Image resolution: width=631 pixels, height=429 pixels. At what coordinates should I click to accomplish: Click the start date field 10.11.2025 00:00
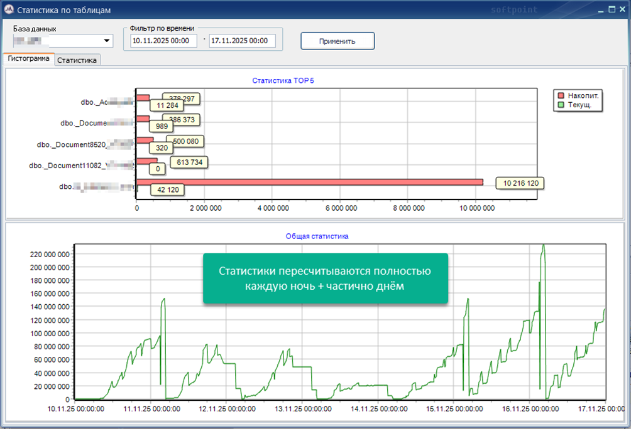(163, 41)
